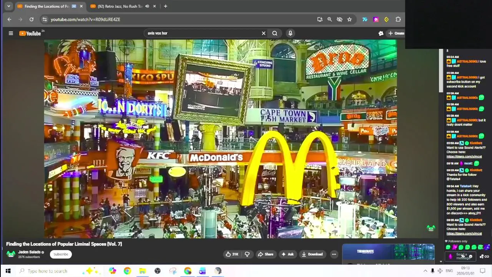Screen dimensions: 492x277
Task: Click the icon left of Create
Action: coord(381,33)
